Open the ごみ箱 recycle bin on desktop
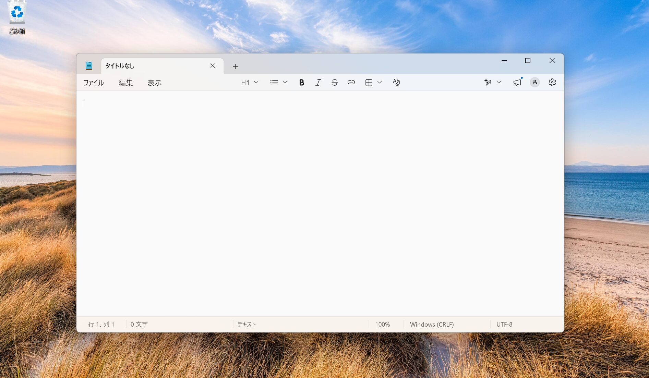 pos(17,18)
